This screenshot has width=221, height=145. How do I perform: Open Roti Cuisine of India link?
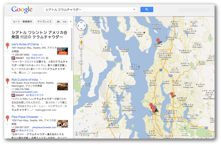tap(25, 80)
